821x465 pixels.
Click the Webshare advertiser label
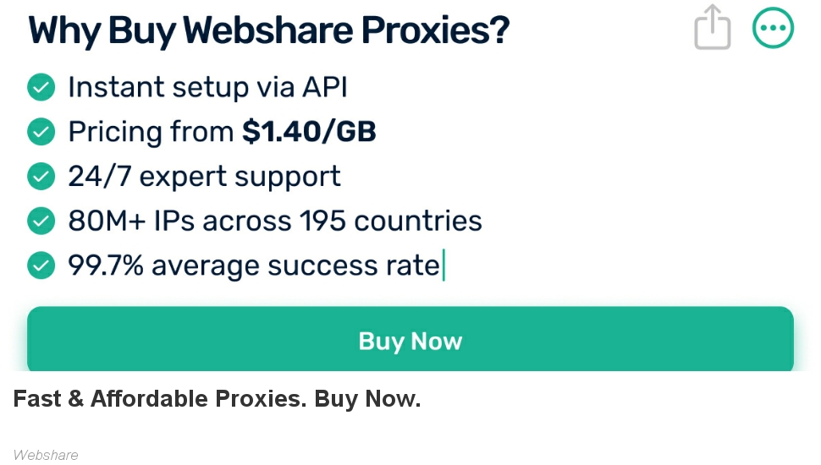coord(46,455)
